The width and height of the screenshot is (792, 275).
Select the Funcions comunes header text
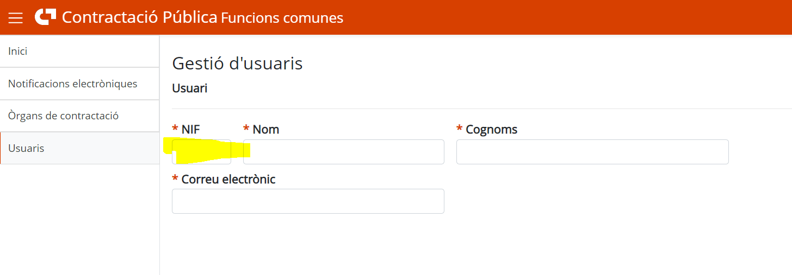point(282,18)
